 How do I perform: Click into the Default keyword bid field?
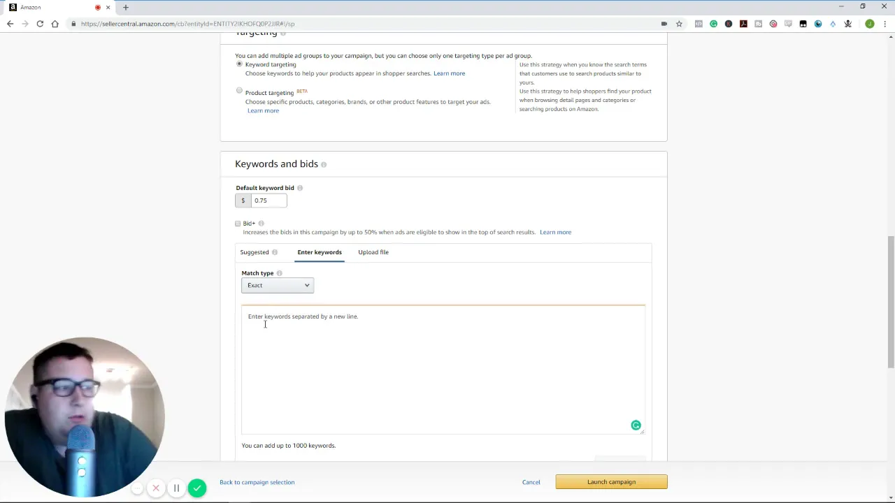coord(269,201)
